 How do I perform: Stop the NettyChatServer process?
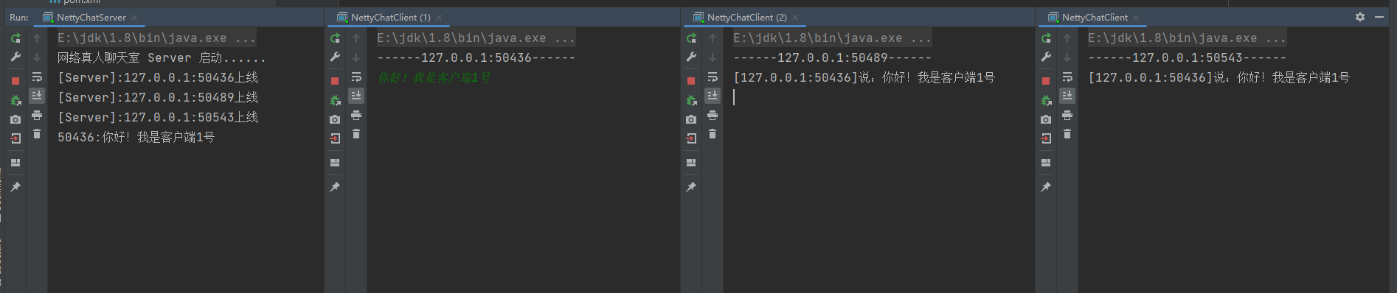(15, 81)
